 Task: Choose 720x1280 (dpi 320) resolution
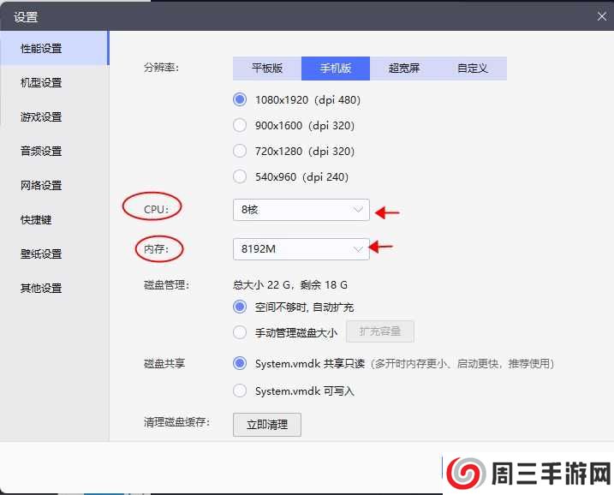point(241,152)
